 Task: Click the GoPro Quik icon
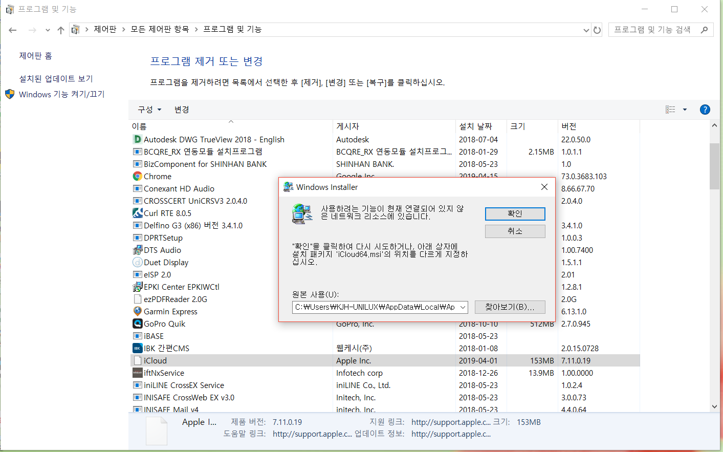(137, 324)
